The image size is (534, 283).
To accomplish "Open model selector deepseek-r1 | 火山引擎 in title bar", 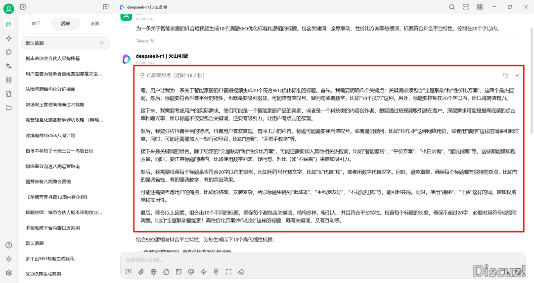I will (x=144, y=7).
